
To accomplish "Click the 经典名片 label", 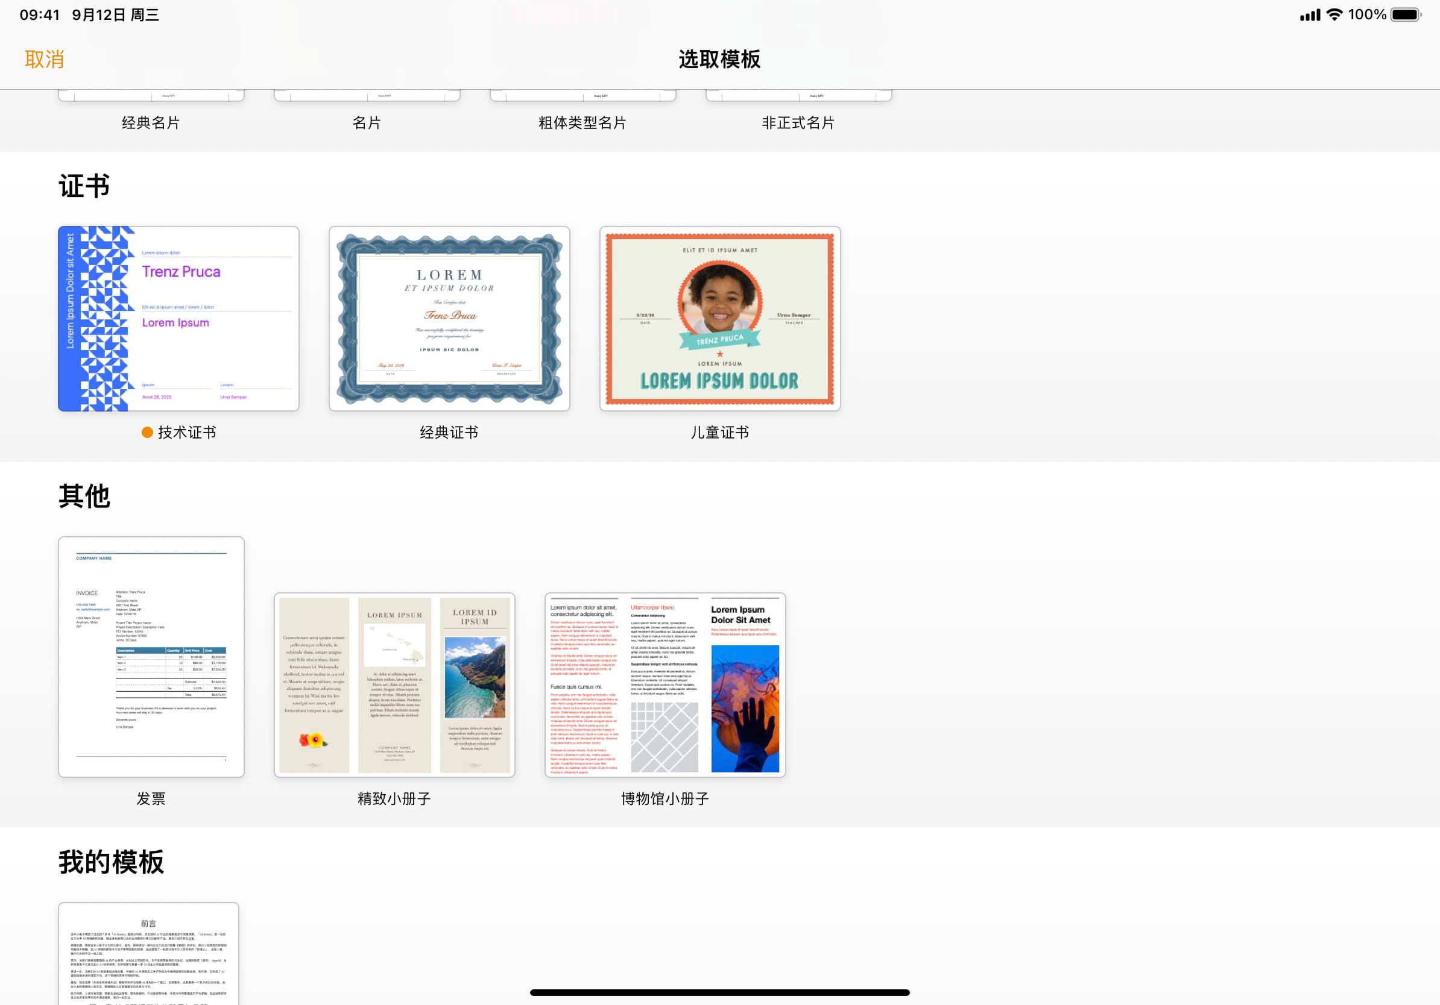I will [151, 123].
